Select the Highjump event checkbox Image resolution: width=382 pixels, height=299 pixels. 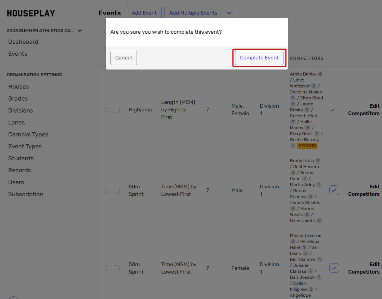click(117, 110)
